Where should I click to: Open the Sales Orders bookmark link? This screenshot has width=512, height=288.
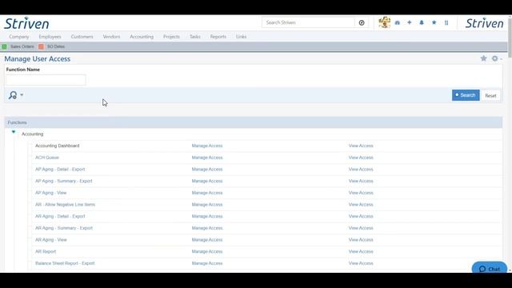coord(22,46)
